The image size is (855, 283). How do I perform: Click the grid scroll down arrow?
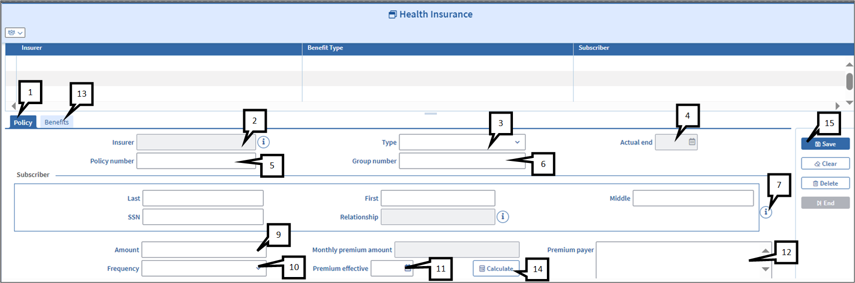pyautogui.click(x=850, y=102)
